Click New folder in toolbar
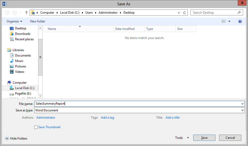This screenshot has width=248, height=146. (38, 21)
